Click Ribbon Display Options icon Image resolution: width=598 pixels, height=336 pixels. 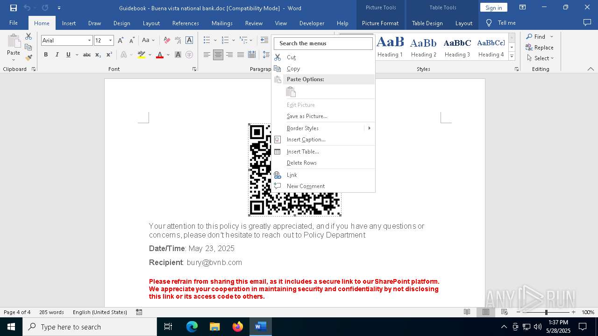point(523,7)
